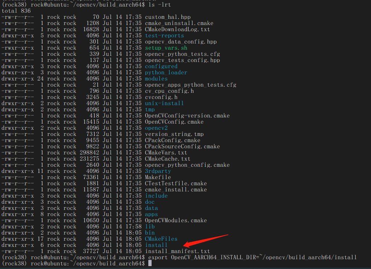This screenshot has width=371, height=269.
Task: Select the 37727 size of install_manifest.txt
Action: [91, 251]
